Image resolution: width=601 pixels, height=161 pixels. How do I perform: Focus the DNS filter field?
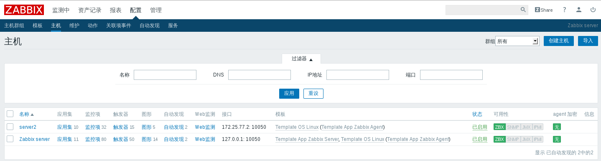(x=260, y=75)
